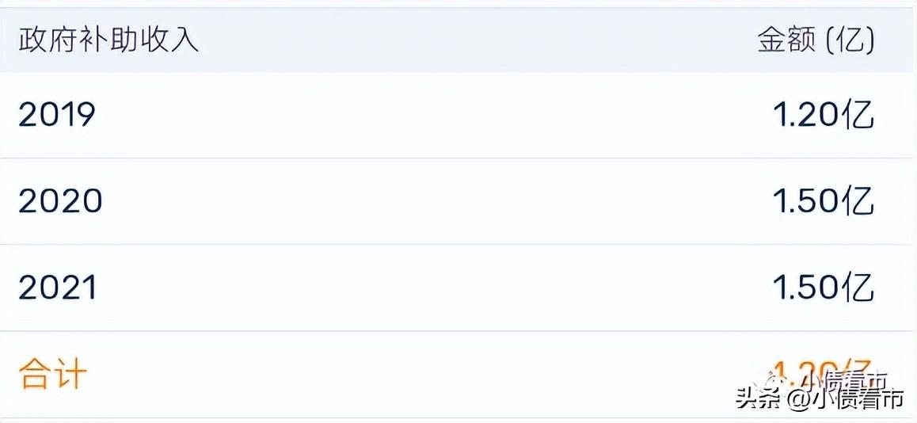The height and width of the screenshot is (423, 917).
Task: Click the 金额 word in the header
Action: tap(786, 40)
